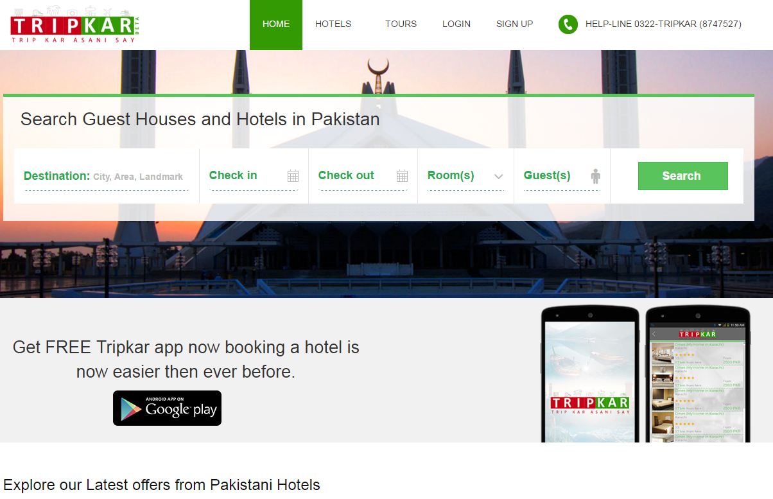The height and width of the screenshot is (499, 773).
Task: Open the Guest(s) selector field
Action: 562,176
